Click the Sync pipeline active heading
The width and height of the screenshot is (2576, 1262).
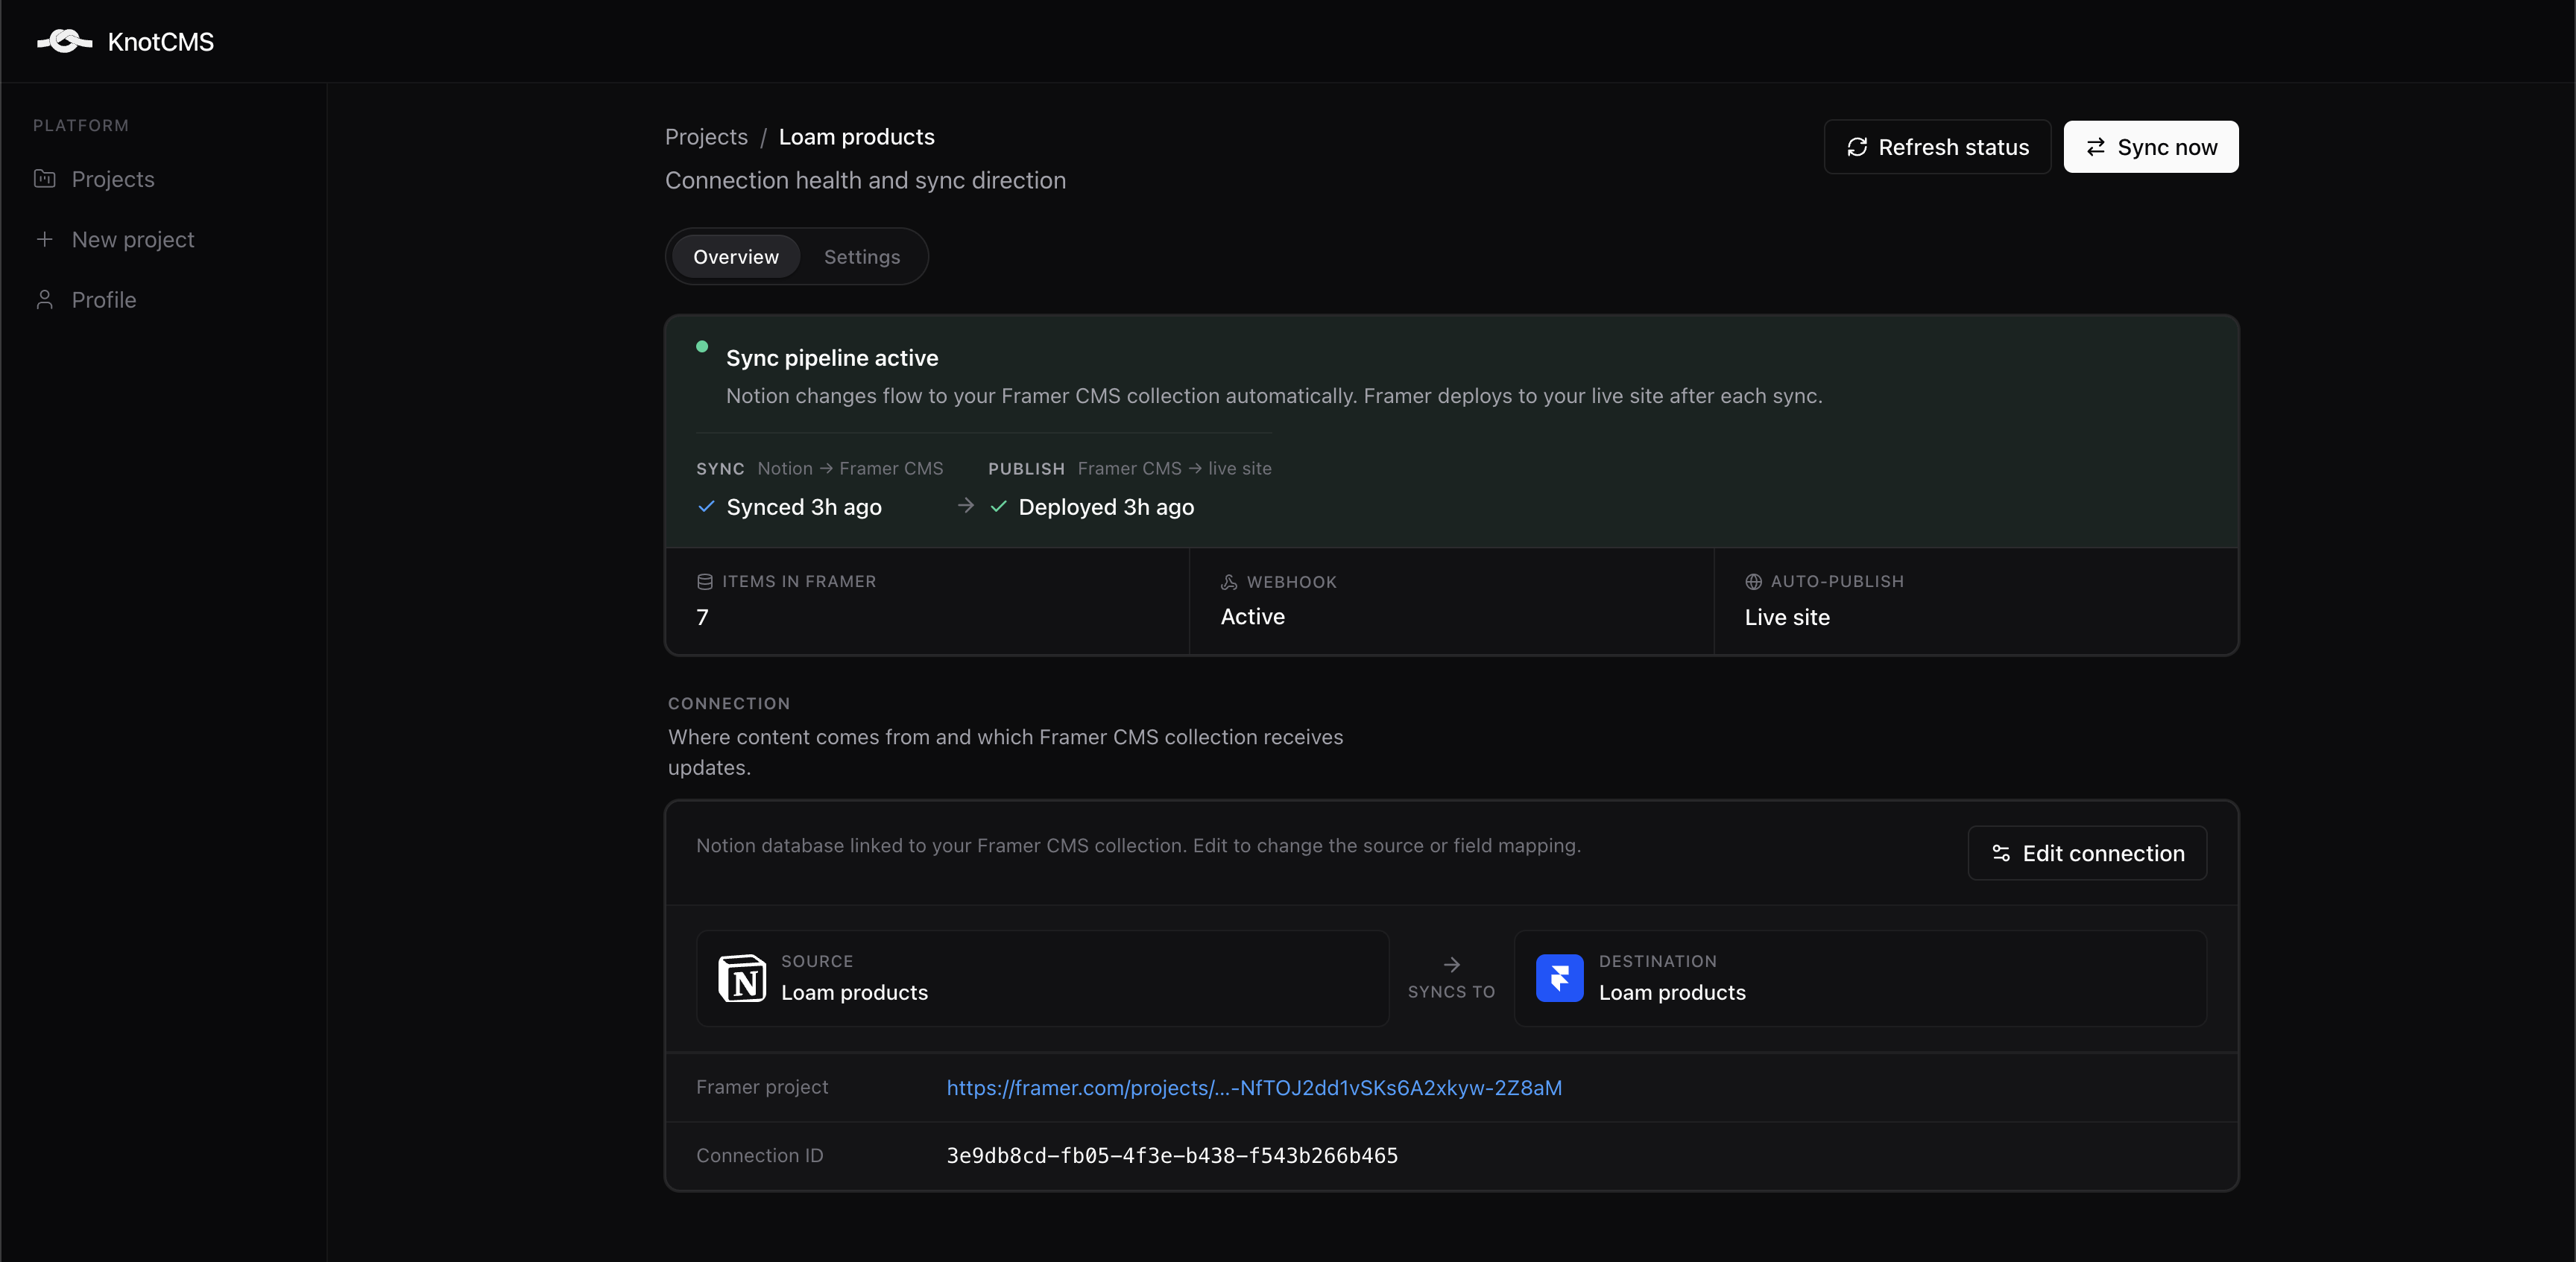(832, 358)
